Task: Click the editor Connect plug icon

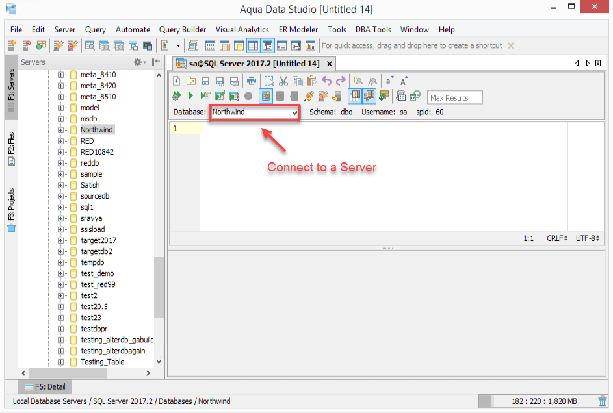Action: pos(309,95)
